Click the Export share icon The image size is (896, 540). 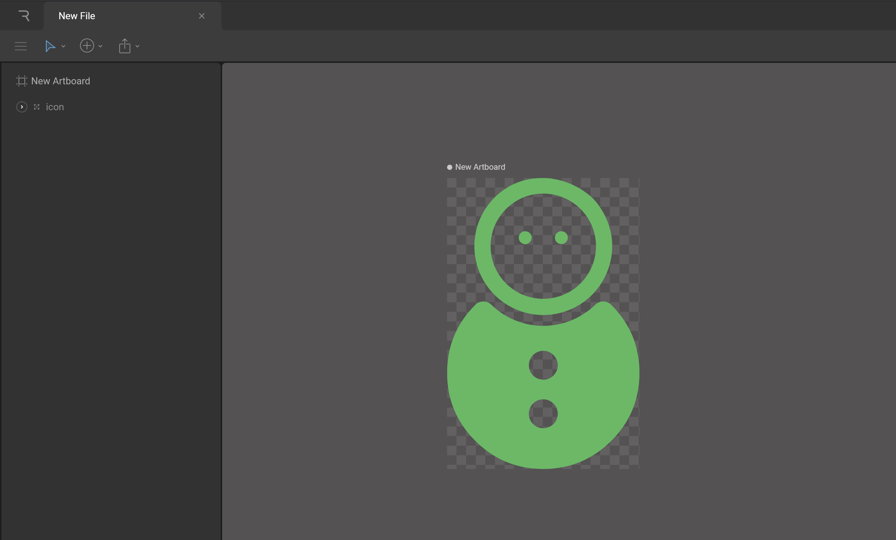(125, 46)
